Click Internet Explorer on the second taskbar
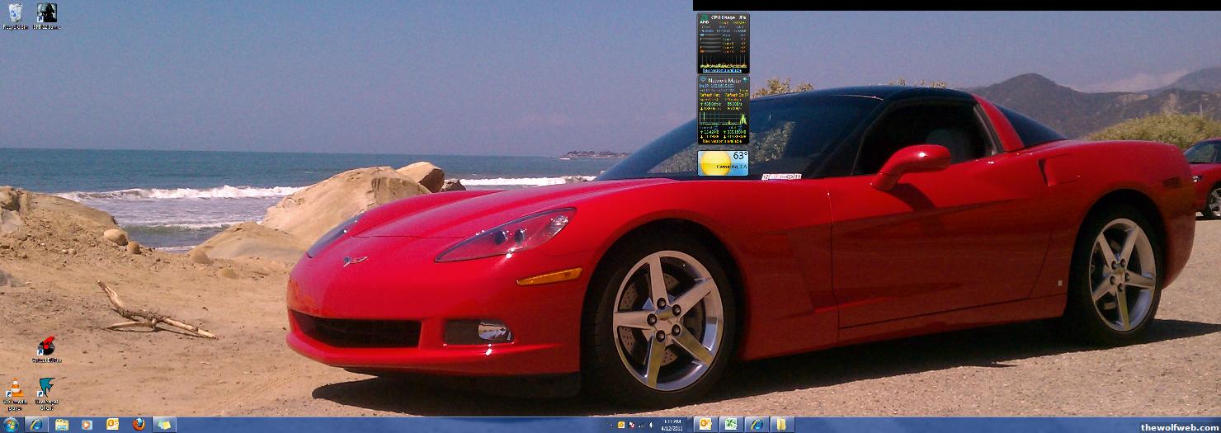The image size is (1221, 433). click(x=756, y=425)
